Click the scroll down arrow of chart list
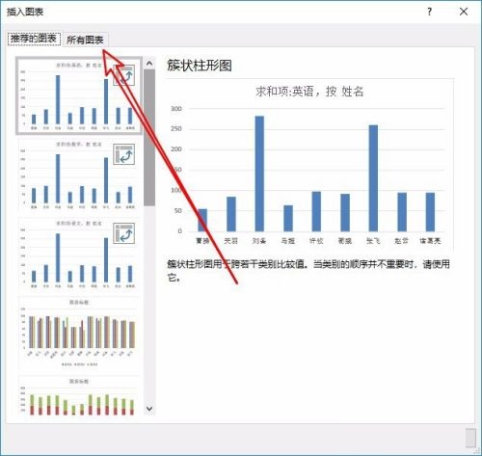Viewport: 482px width, 456px height. click(x=149, y=409)
